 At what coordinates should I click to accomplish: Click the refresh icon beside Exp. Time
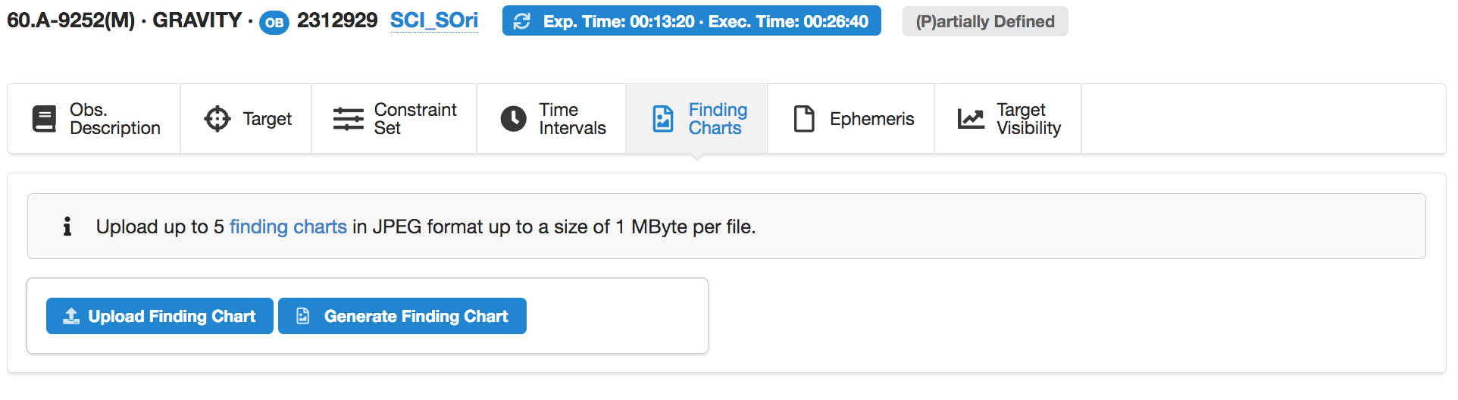(522, 21)
